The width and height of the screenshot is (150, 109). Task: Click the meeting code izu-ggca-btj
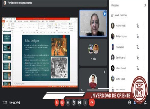(x=15, y=102)
